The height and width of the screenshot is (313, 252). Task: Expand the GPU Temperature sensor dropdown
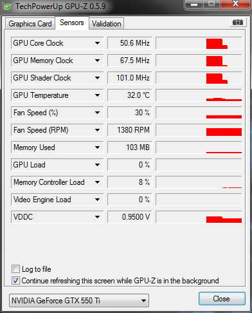tap(97, 95)
